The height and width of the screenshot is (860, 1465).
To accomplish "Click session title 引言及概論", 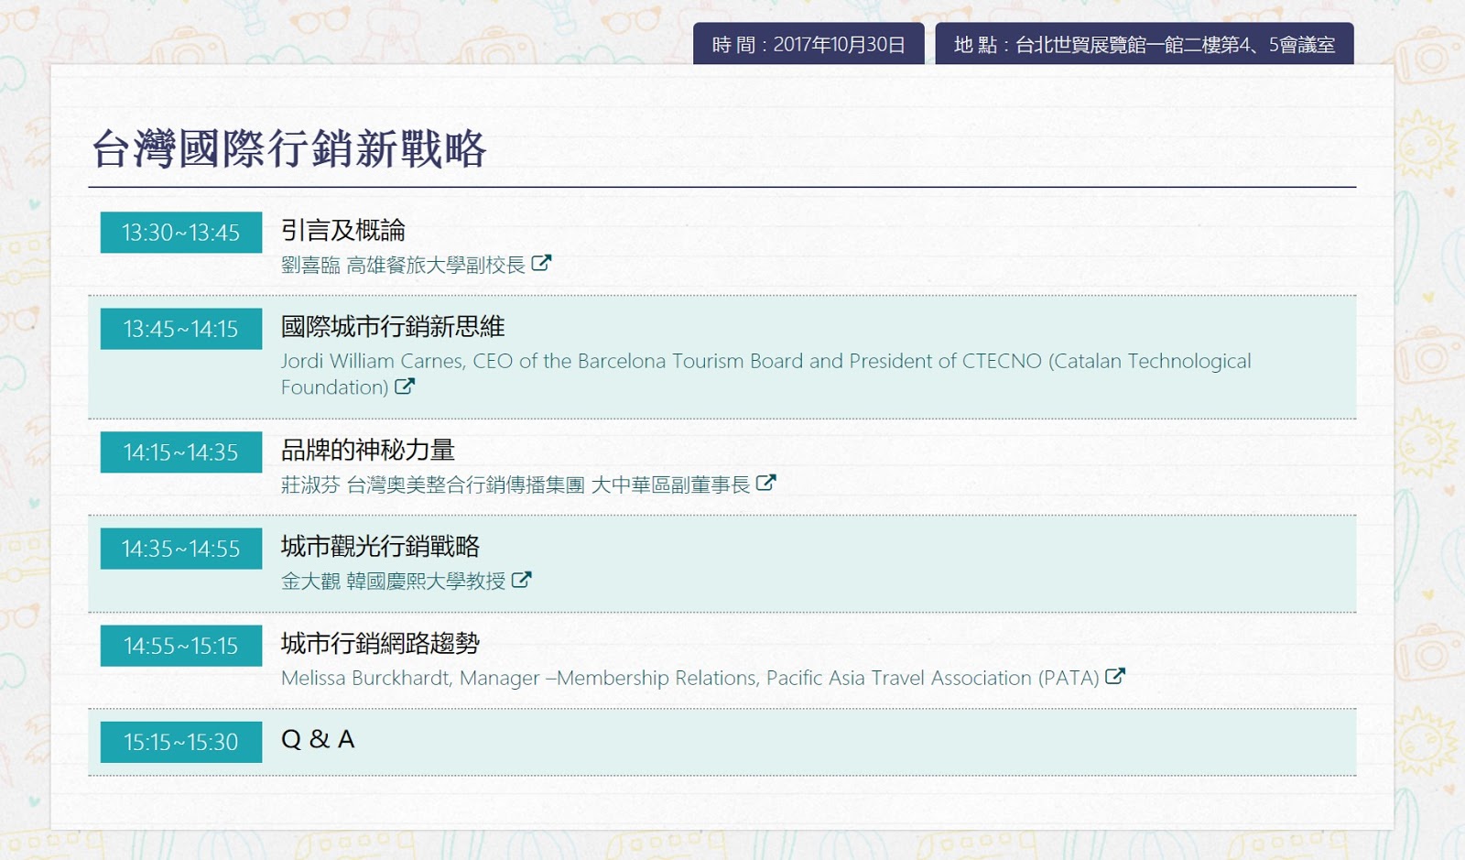I will 342,231.
